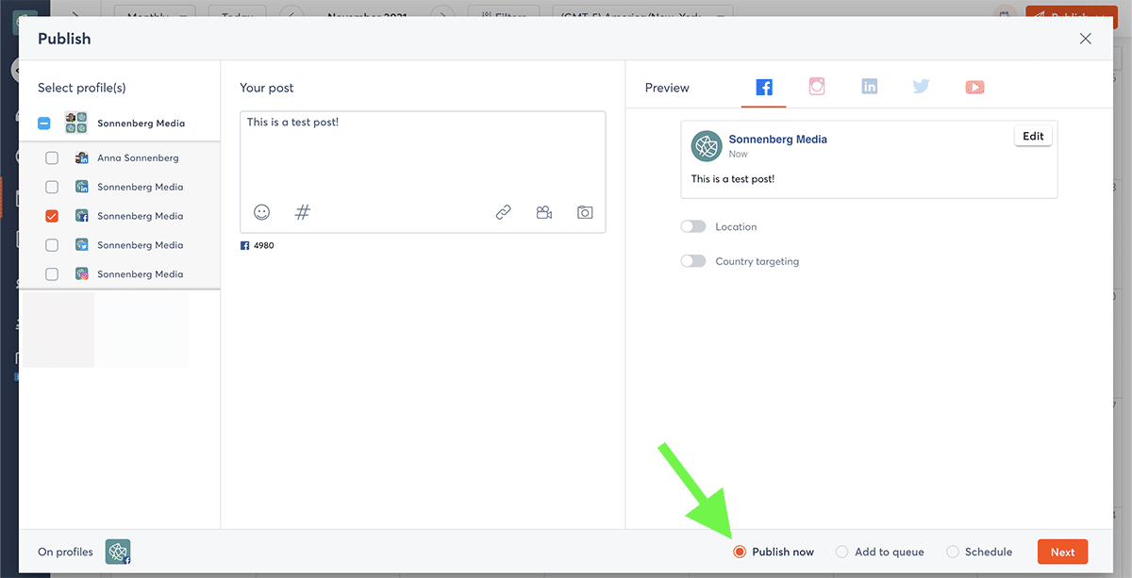Enable the Location toggle

click(693, 227)
